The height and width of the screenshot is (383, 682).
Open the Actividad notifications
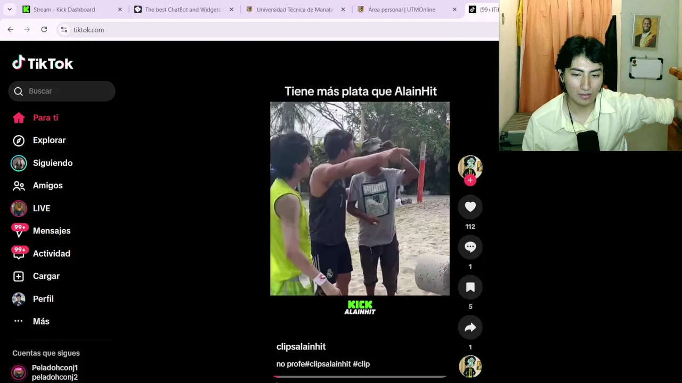[x=51, y=253]
